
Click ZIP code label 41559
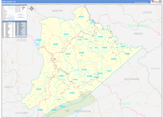(x=75, y=80)
